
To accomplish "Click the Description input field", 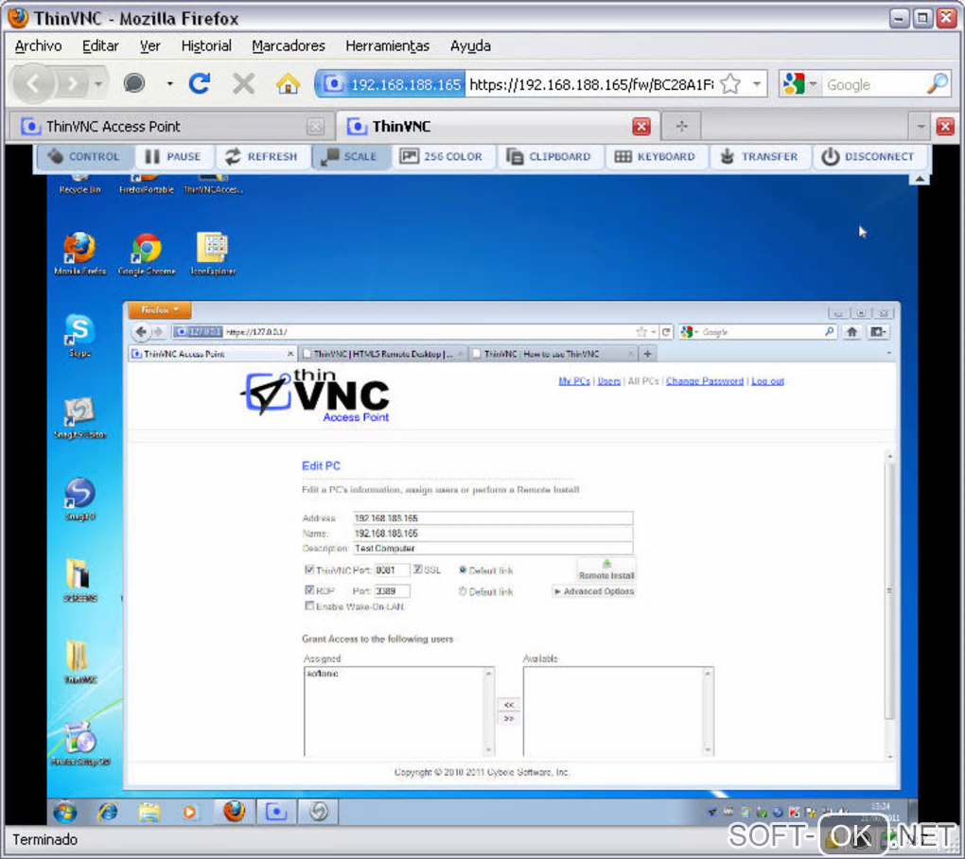I will click(492, 549).
